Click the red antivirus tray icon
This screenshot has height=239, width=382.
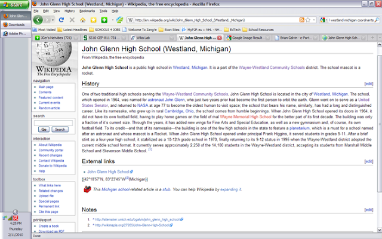coord(16,217)
